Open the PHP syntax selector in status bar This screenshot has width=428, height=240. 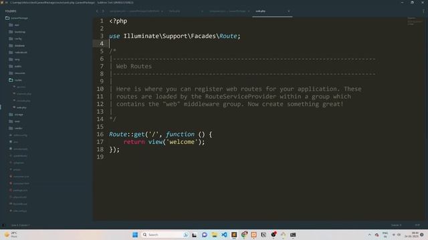coord(417,225)
